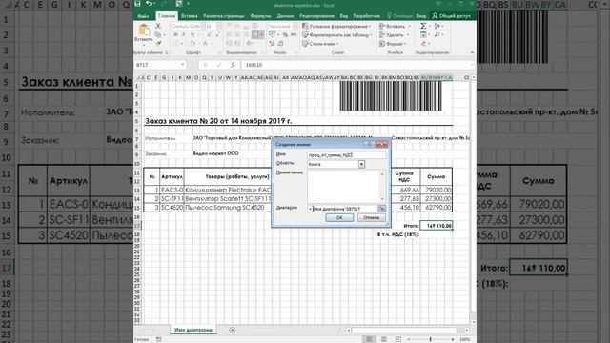
Task: Click the zoom out minus icon
Action: pos(409,339)
